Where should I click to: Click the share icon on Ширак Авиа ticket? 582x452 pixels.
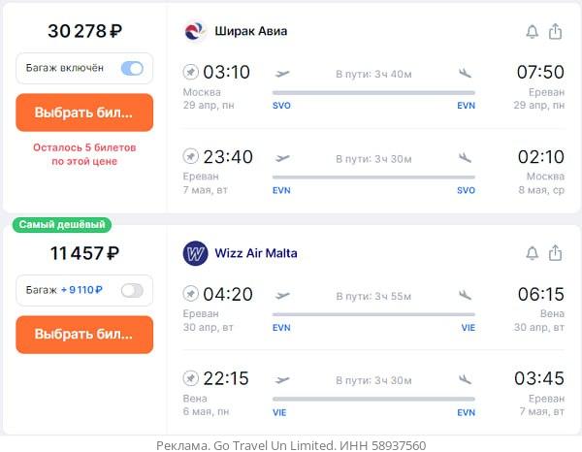pyautogui.click(x=556, y=32)
